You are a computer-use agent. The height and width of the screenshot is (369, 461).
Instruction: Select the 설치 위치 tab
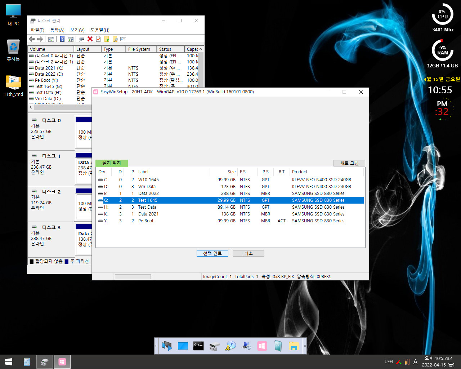pos(112,163)
